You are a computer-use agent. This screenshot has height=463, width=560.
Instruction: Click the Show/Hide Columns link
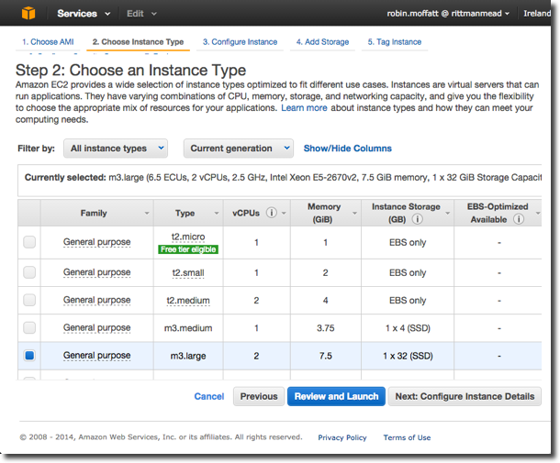coord(347,149)
